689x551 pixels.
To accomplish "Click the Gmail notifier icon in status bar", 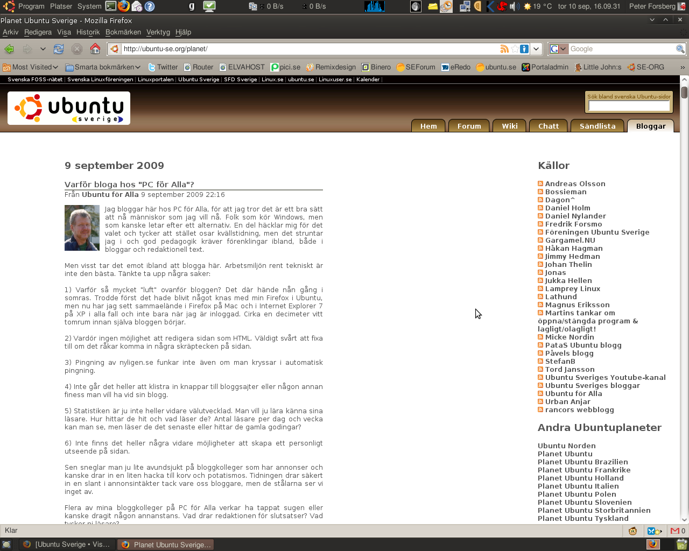I will click(674, 531).
